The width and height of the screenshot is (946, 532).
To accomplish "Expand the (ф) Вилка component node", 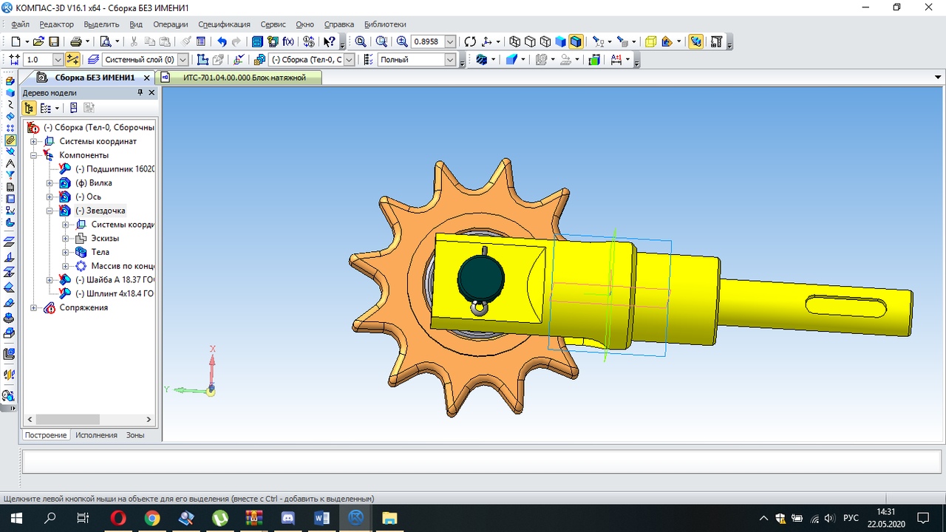I will click(x=50, y=183).
